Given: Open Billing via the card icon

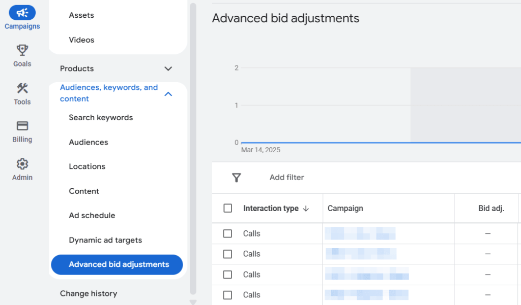Looking at the screenshot, I should click(22, 125).
